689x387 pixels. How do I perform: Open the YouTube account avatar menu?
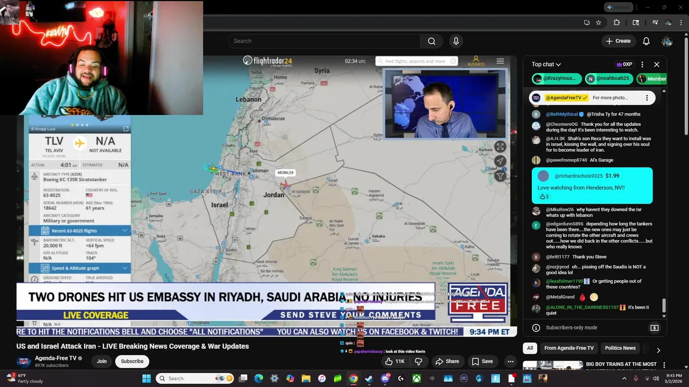tap(667, 41)
